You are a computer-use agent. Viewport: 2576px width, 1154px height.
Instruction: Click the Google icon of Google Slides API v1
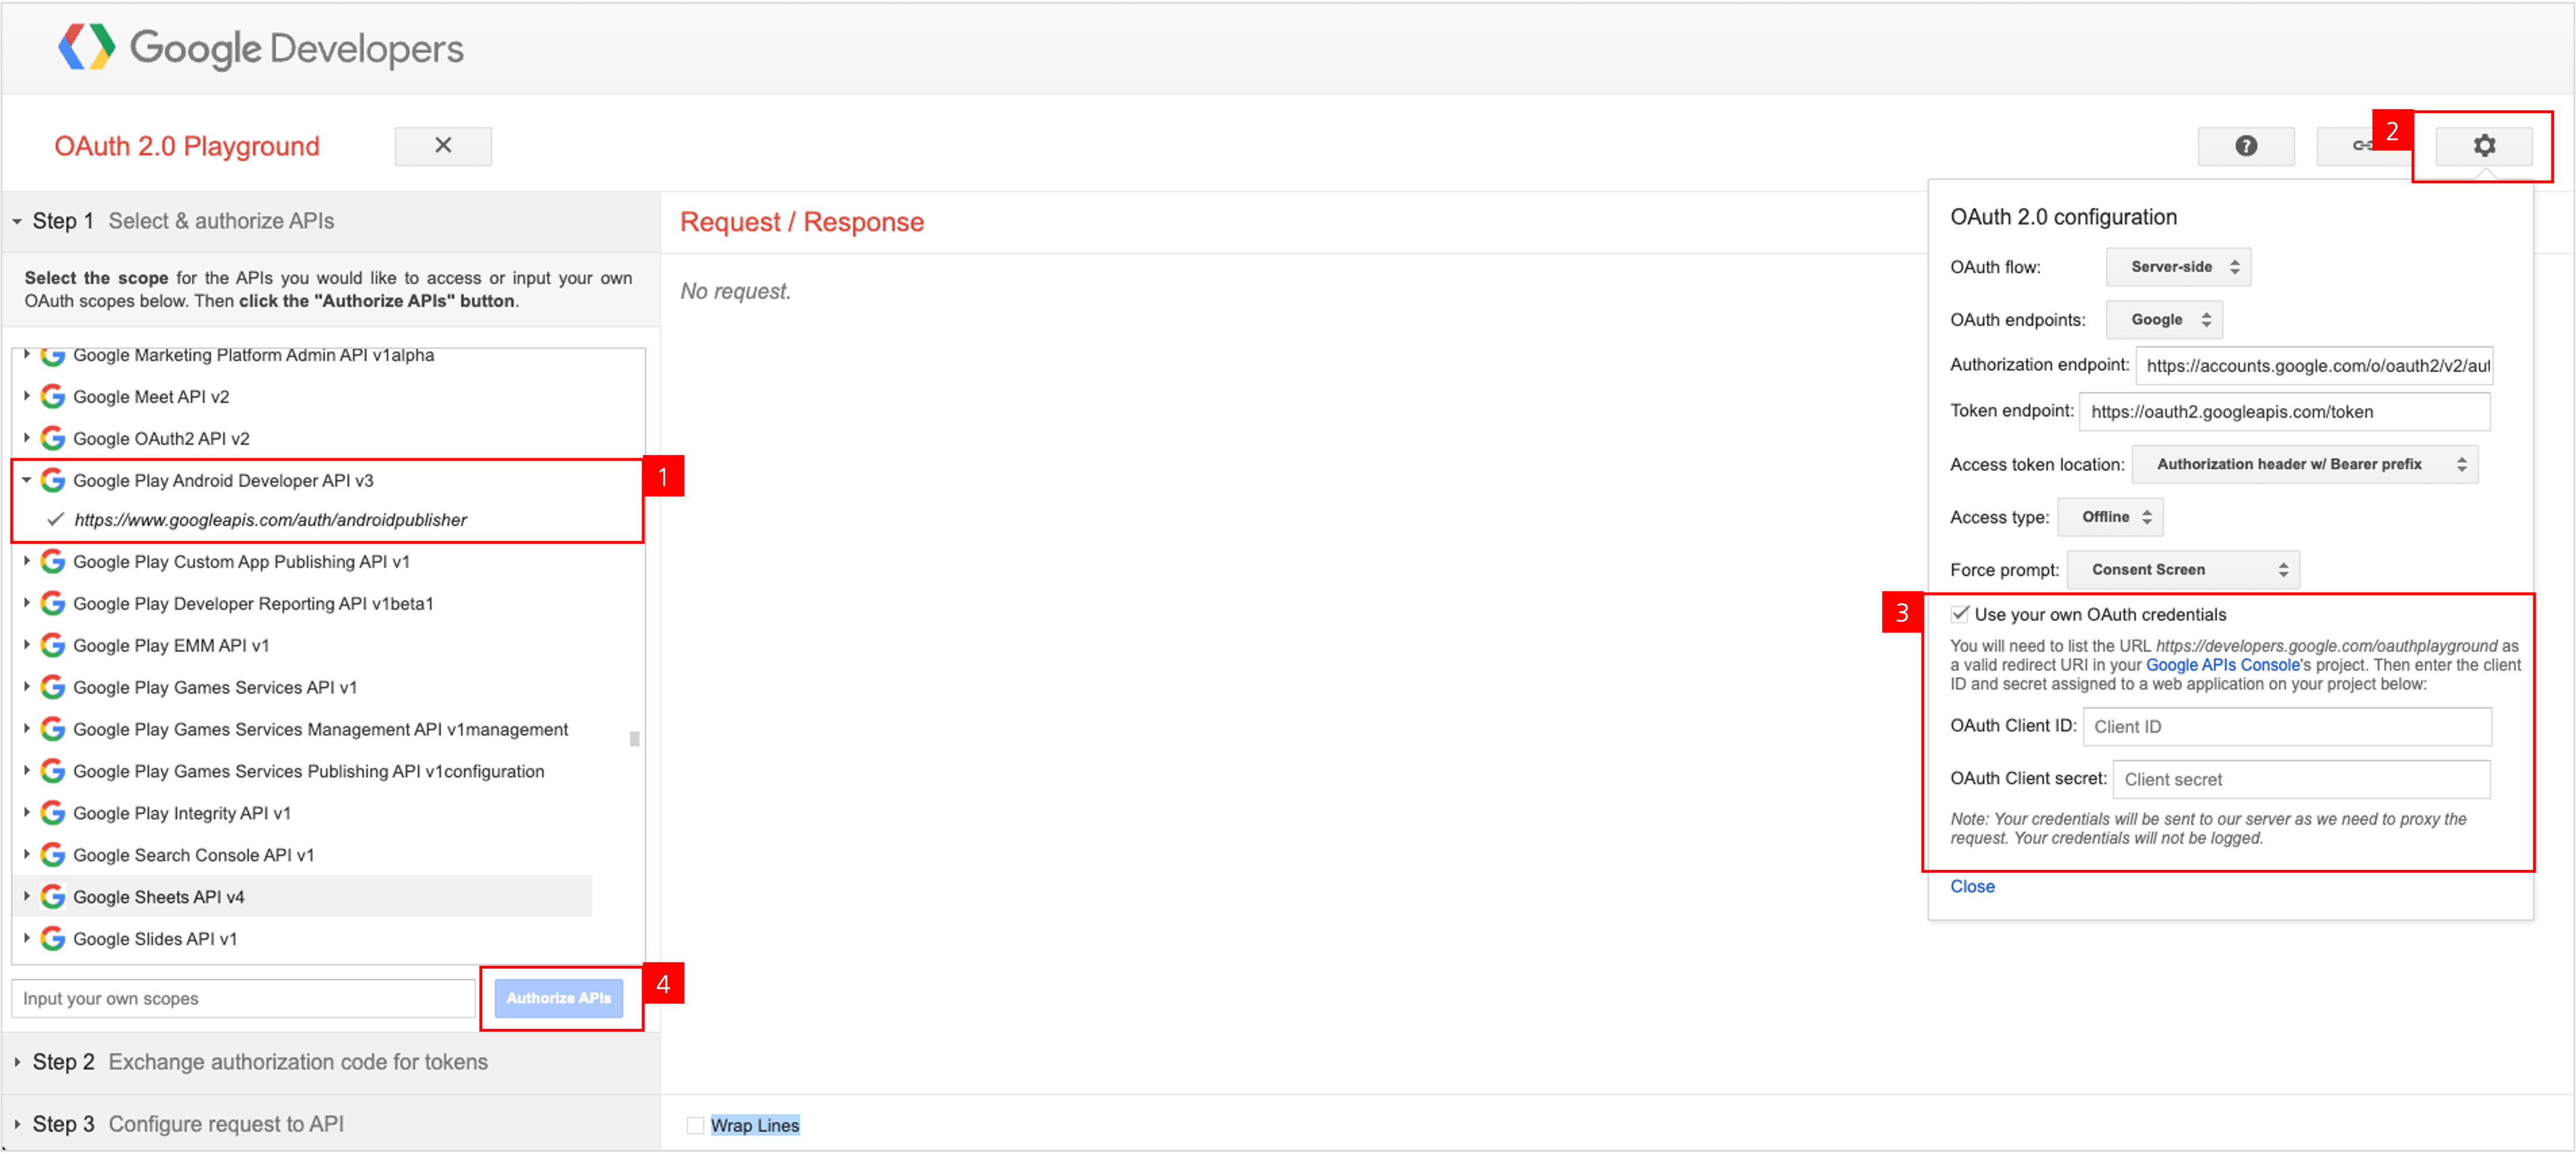tap(53, 939)
